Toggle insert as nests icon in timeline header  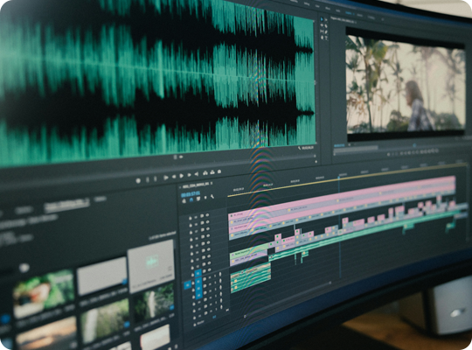[x=184, y=200]
